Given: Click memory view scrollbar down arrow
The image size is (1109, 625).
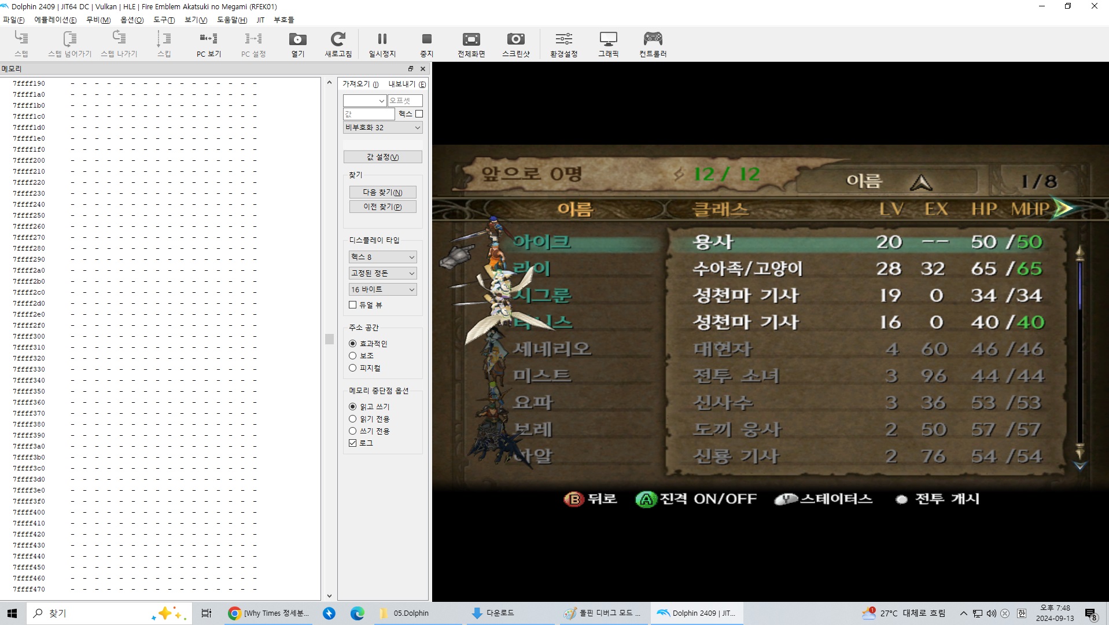Looking at the screenshot, I should click(329, 595).
